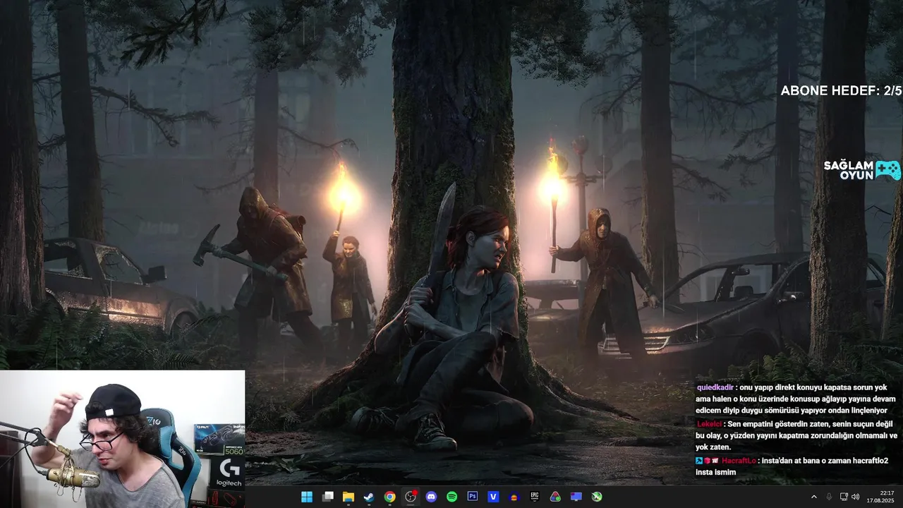Image resolution: width=903 pixels, height=508 pixels.
Task: Open Google Chrome from the taskbar
Action: [x=389, y=497]
